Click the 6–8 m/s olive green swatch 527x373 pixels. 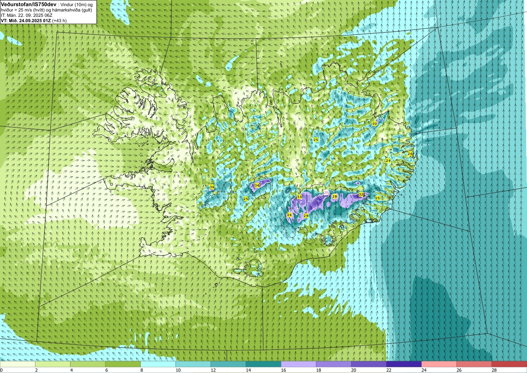pos(123,364)
